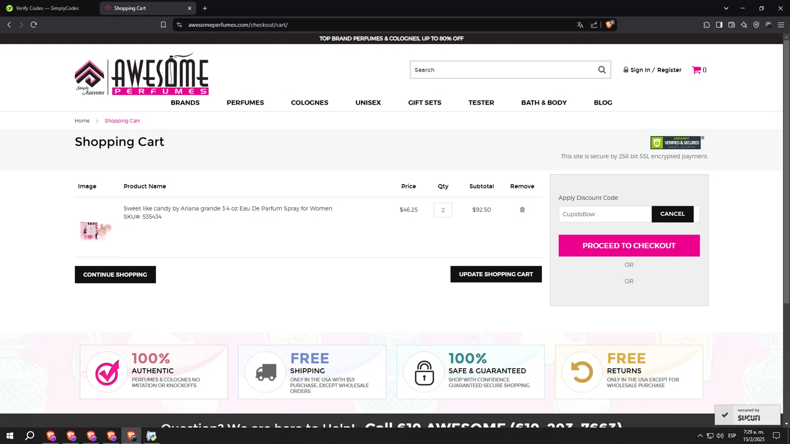This screenshot has height=444, width=790.
Task: Switch to Verify Codes — SimplyCodes tab
Action: pyautogui.click(x=47, y=8)
